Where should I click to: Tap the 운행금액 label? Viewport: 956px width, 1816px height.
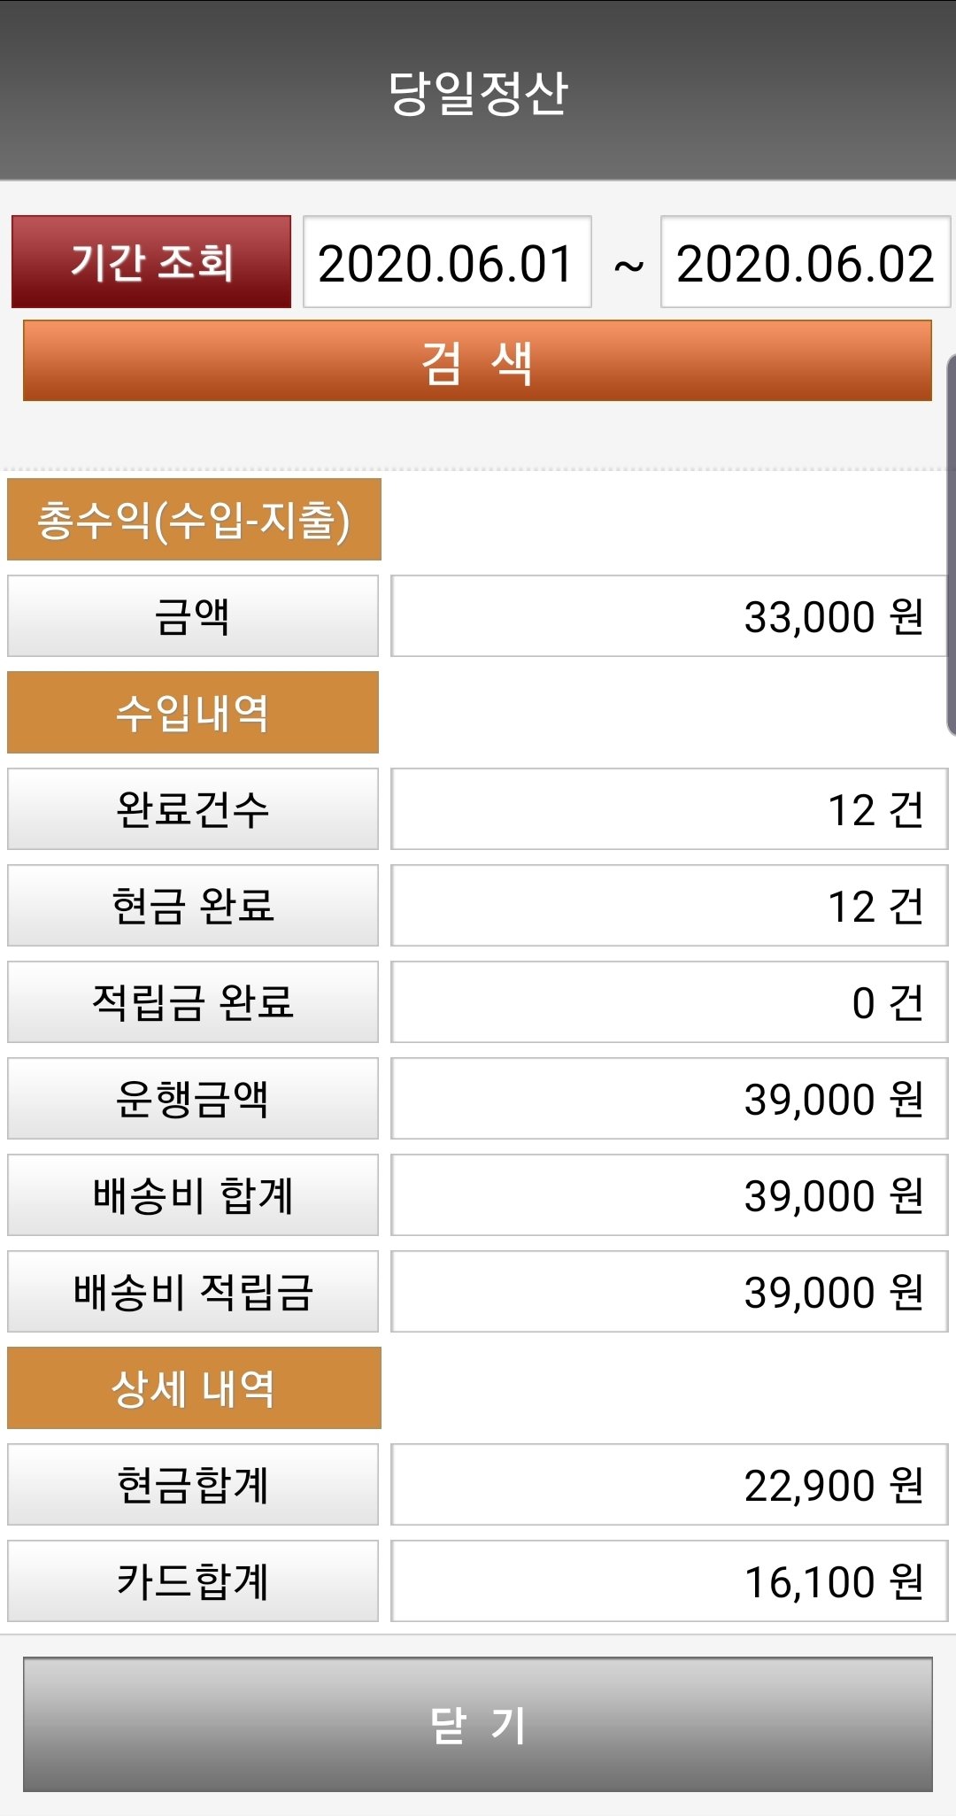(x=193, y=1099)
